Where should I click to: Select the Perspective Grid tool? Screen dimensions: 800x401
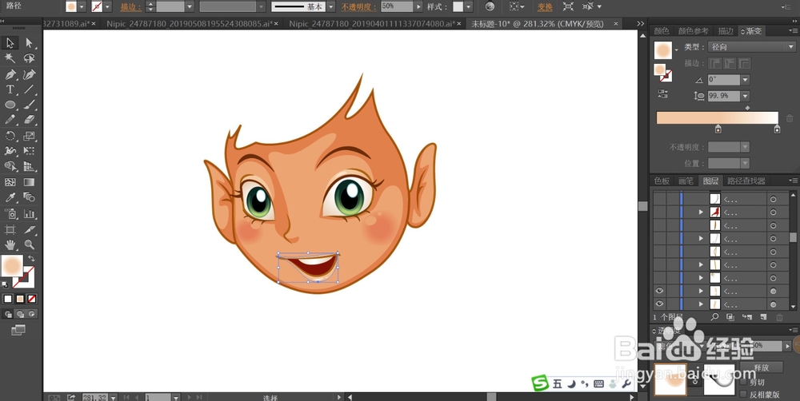point(29,166)
